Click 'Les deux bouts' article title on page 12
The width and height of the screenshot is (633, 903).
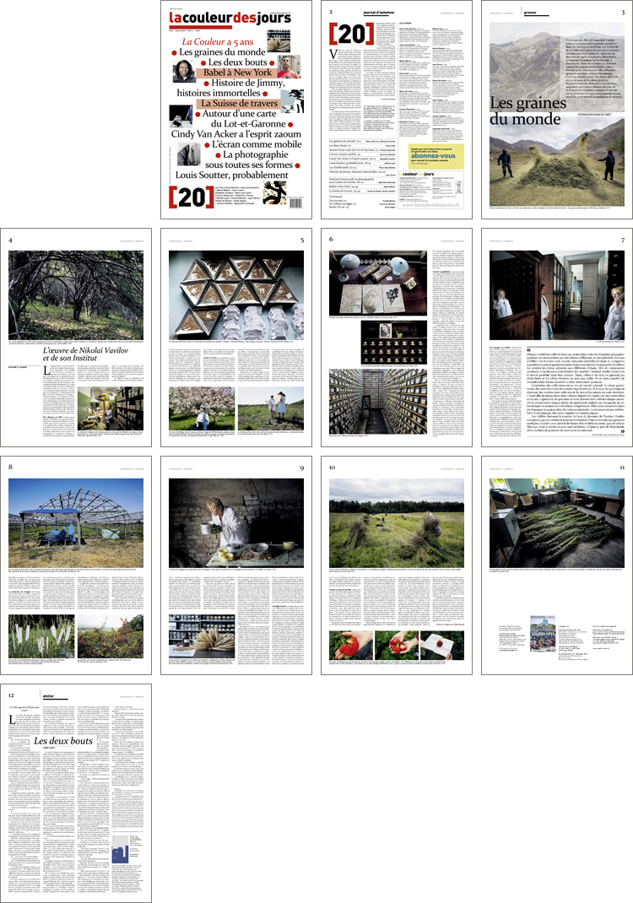(x=63, y=741)
